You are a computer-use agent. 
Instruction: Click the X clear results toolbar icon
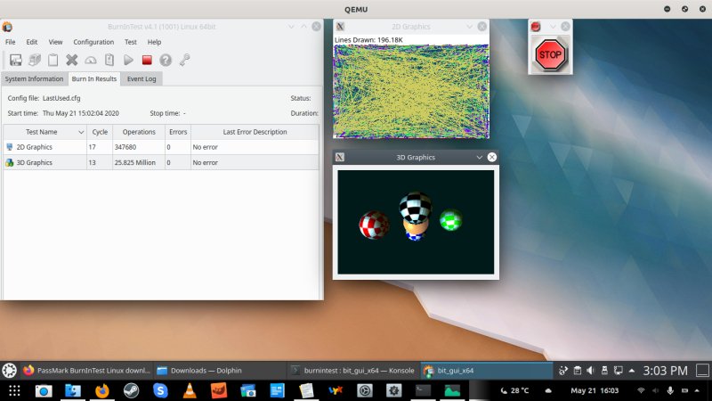(x=72, y=60)
